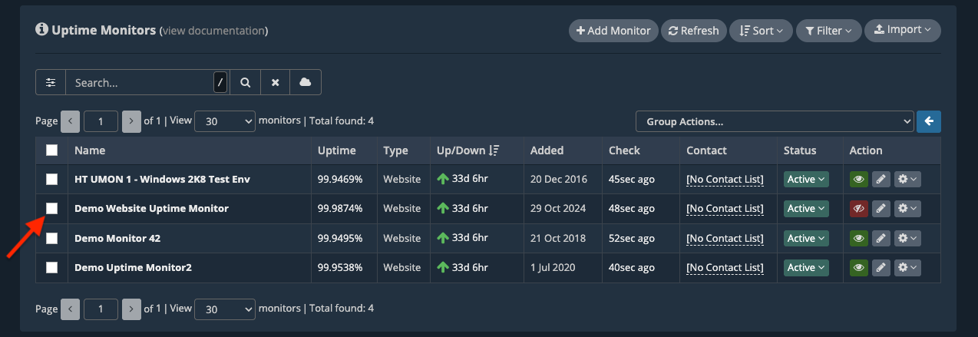Click the cloud icon beside search
The image size is (978, 337).
(x=305, y=82)
